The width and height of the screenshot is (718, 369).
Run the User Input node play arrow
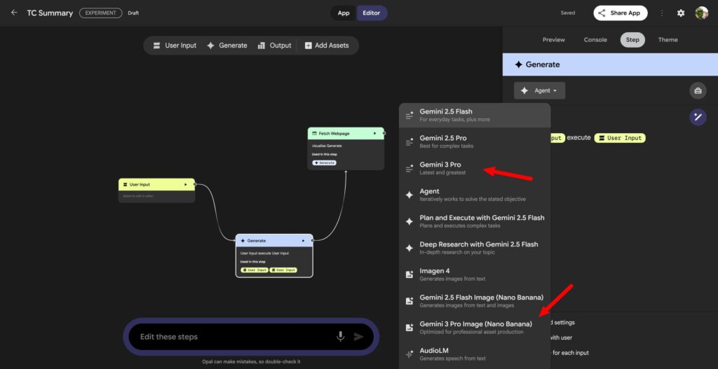(185, 184)
